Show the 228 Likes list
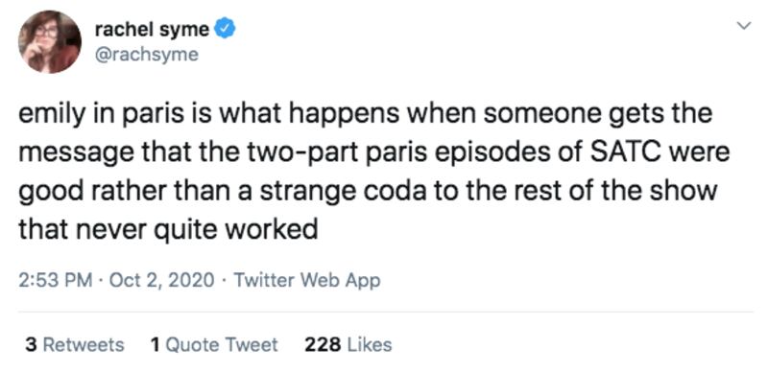Screen dimensions: 768x372 click(348, 344)
